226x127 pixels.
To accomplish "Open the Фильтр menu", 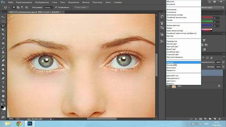I will point(85,2).
